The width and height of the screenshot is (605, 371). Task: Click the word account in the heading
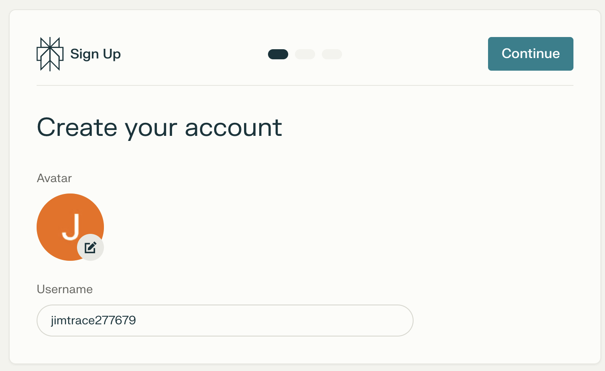(234, 127)
